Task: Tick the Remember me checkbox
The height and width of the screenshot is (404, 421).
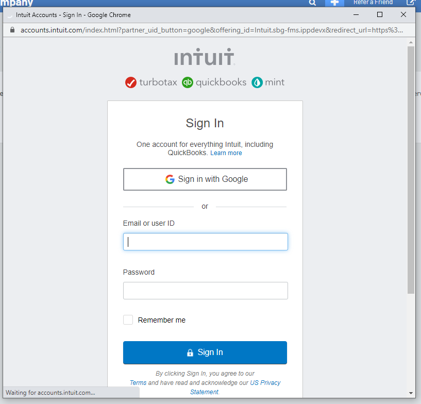Action: (x=128, y=320)
